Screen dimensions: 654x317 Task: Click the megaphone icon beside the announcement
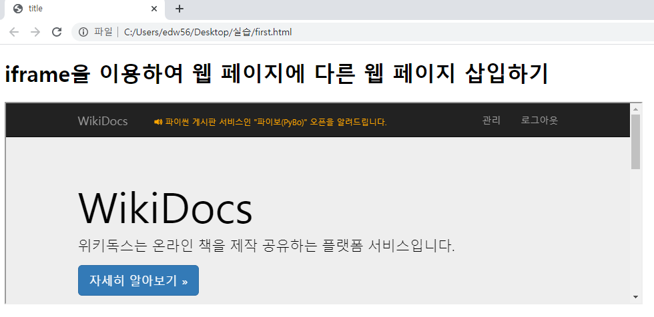point(158,122)
